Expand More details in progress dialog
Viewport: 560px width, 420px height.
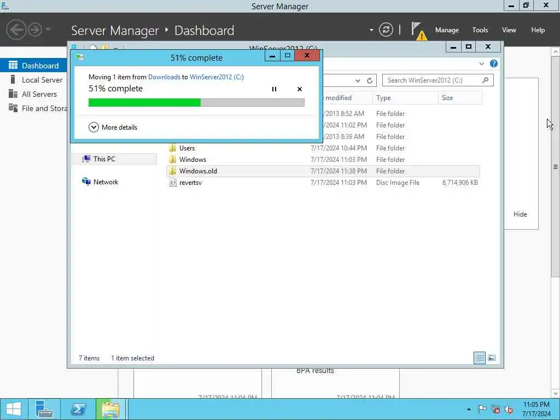coord(113,127)
